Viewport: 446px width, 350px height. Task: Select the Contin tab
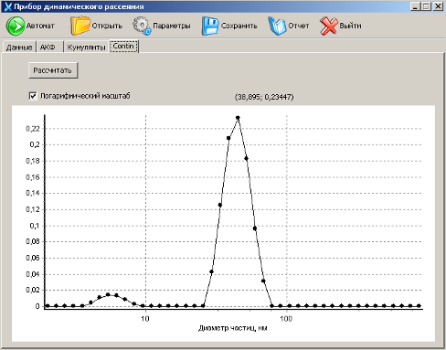(123, 47)
